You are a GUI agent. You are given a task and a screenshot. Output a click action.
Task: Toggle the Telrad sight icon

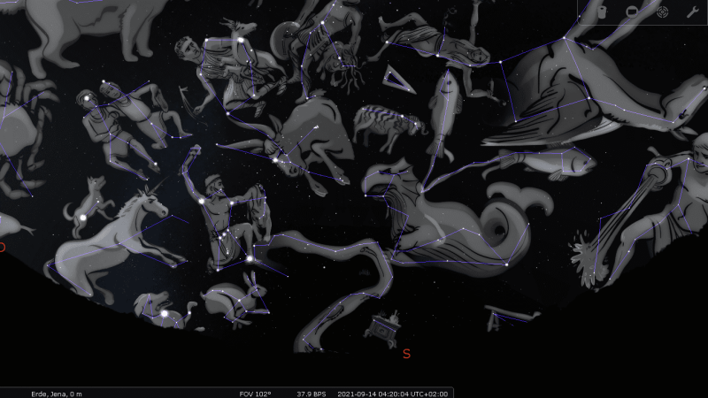[662, 12]
